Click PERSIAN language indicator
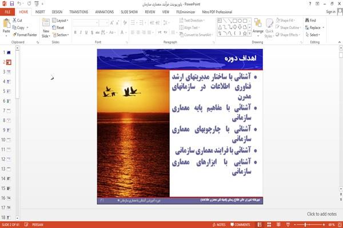This screenshot has width=343, height=228. [38, 225]
